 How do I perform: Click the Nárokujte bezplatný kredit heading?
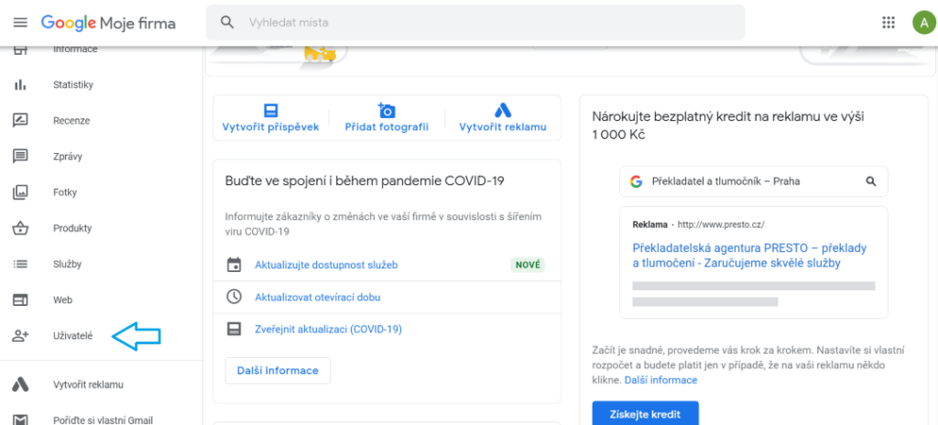[728, 125]
